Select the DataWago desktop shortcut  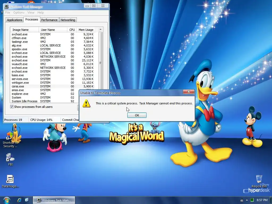click(x=10, y=181)
